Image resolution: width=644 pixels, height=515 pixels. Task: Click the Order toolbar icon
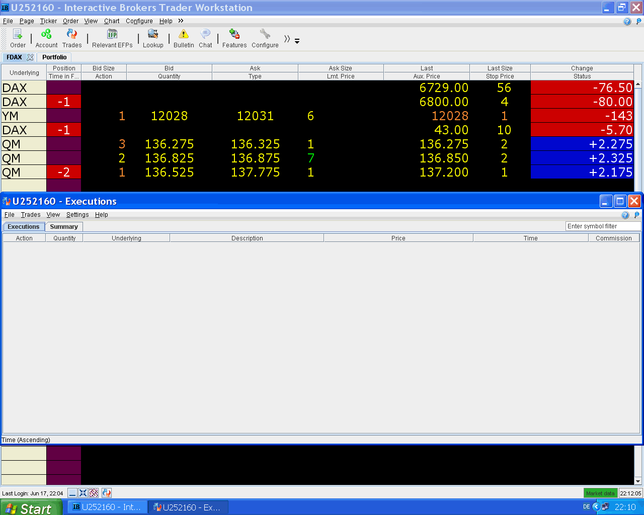[x=18, y=38]
